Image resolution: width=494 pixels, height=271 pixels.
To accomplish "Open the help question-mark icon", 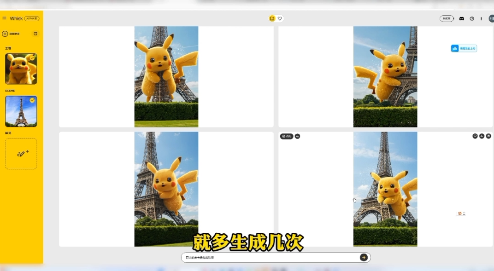I will 471,18.
